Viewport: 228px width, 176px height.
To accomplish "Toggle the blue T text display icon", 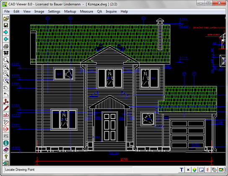I will coord(181,170).
